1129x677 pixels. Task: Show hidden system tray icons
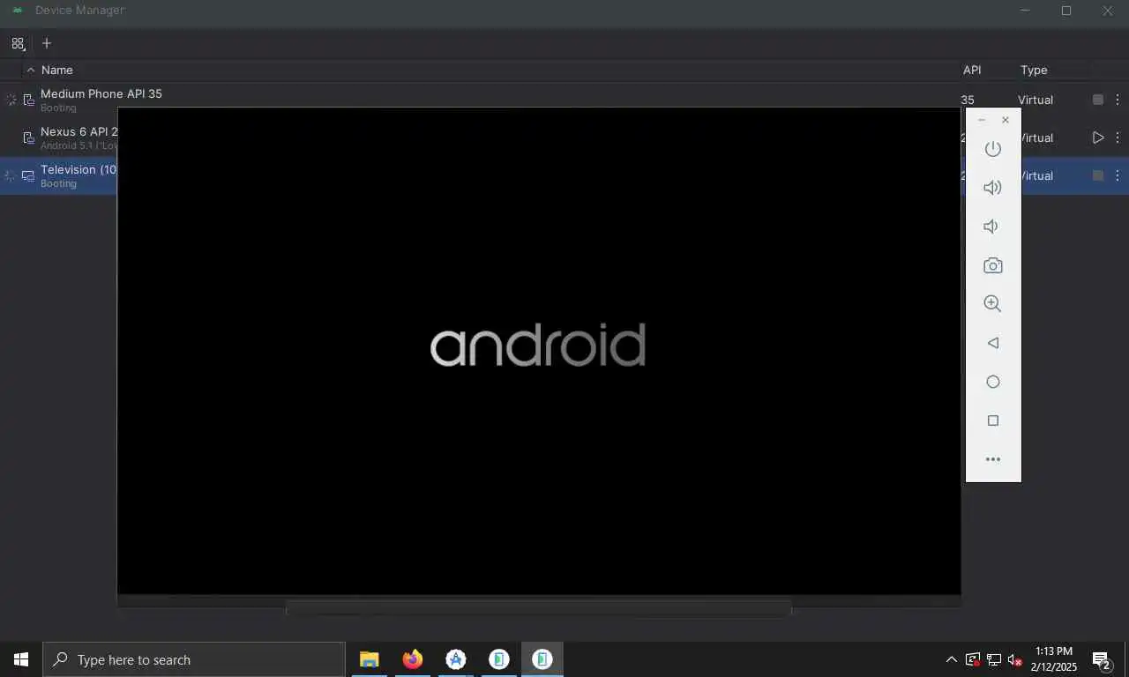pyautogui.click(x=951, y=659)
